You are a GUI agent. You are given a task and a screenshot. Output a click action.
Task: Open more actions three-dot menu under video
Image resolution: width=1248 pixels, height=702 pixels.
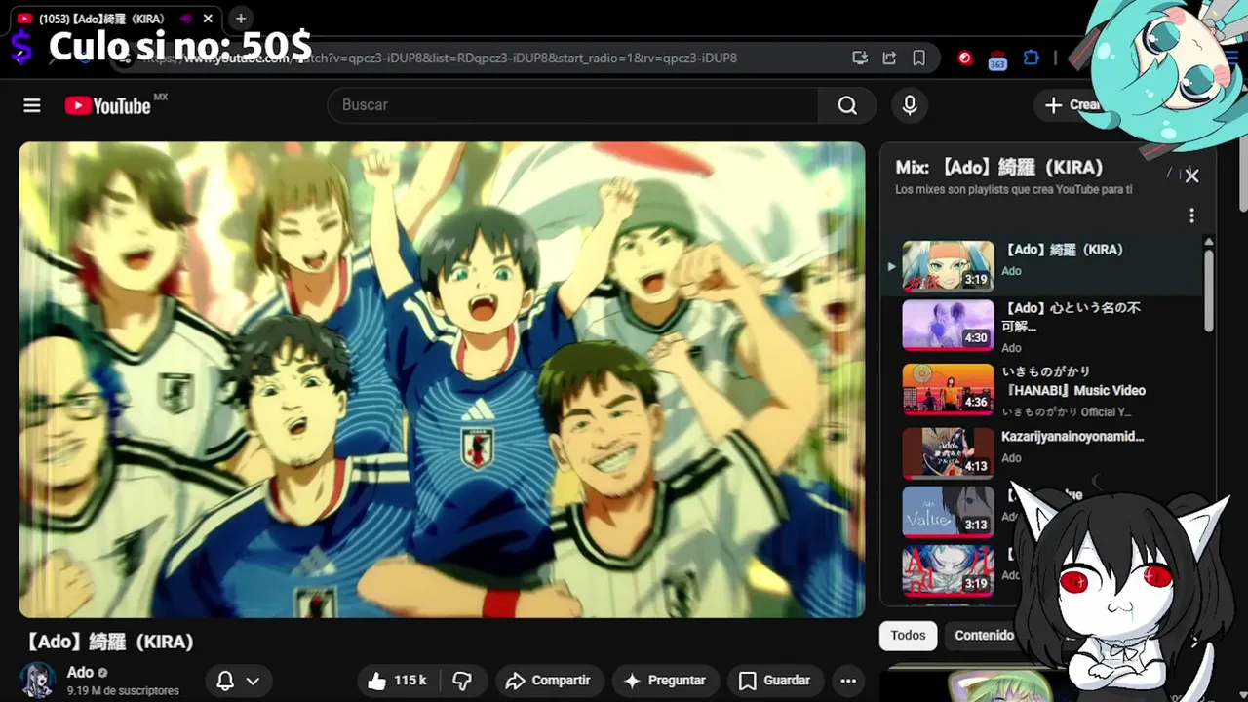[848, 681]
